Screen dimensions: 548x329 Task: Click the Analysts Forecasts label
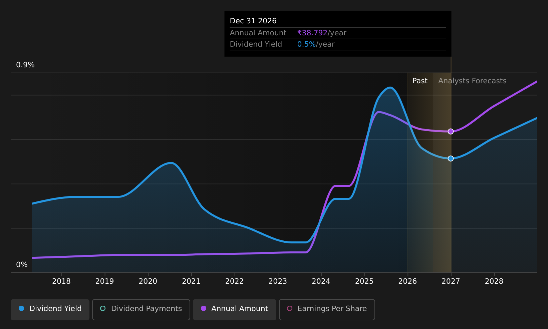pyautogui.click(x=472, y=81)
